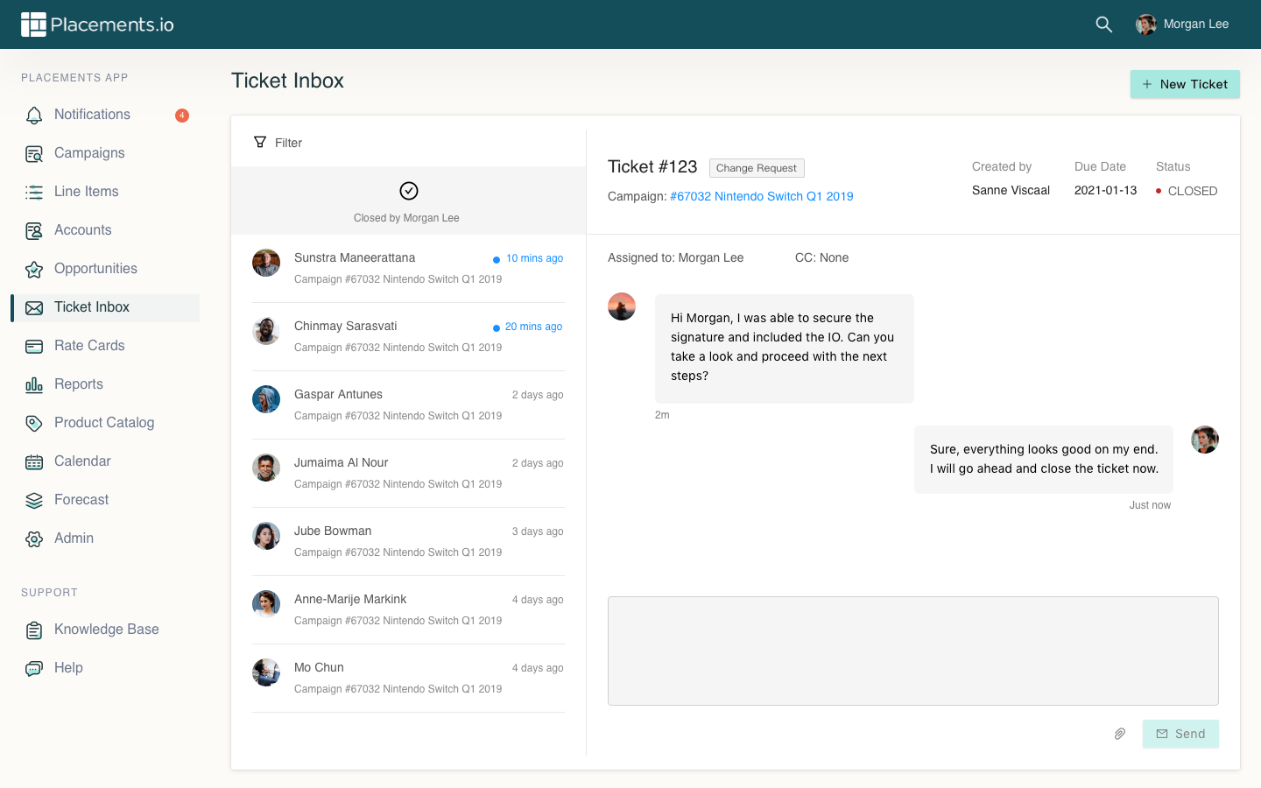Open Notifications from the bell icon
This screenshot has width=1261, height=788.
[34, 115]
